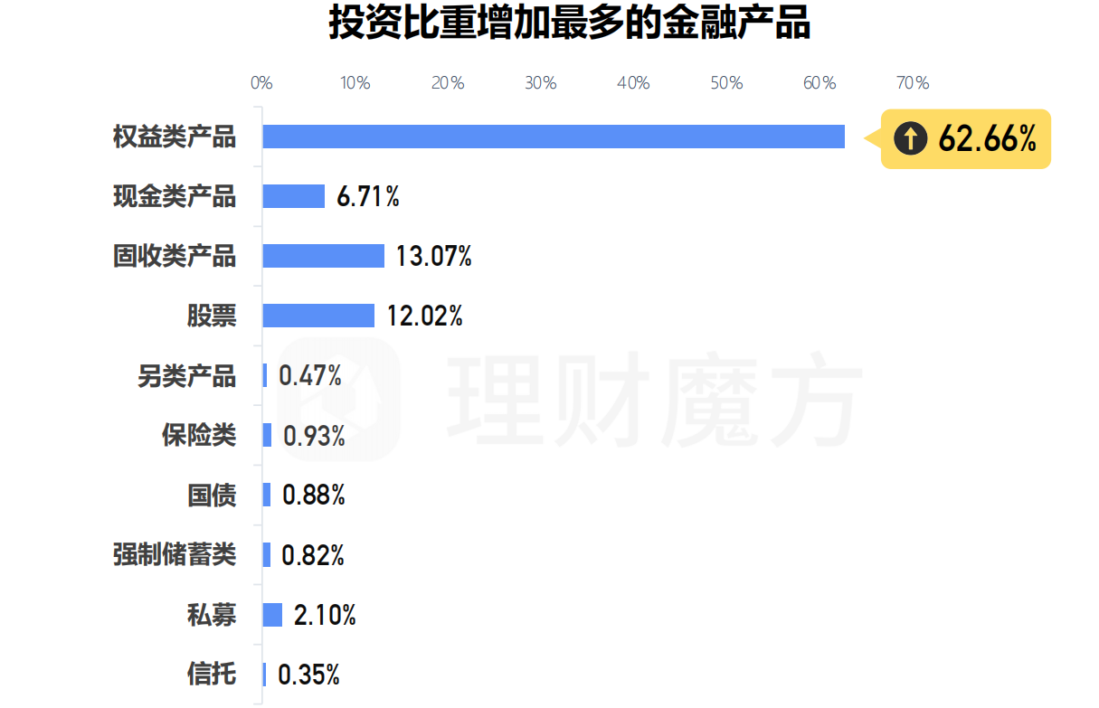This screenshot has height=708, width=1099.
Task: Click the black up-arrow icon in yellow callout
Action: click(910, 139)
